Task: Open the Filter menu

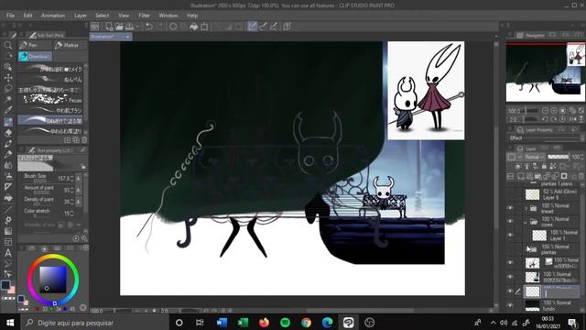Action: coord(145,16)
